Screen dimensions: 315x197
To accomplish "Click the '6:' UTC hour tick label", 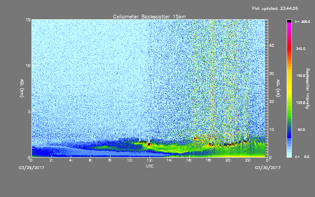I will pyautogui.click(x=91, y=160).
